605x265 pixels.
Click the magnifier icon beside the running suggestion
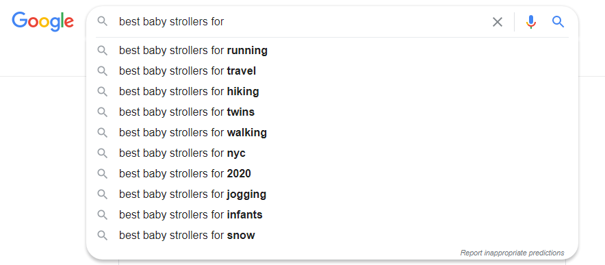[102, 51]
